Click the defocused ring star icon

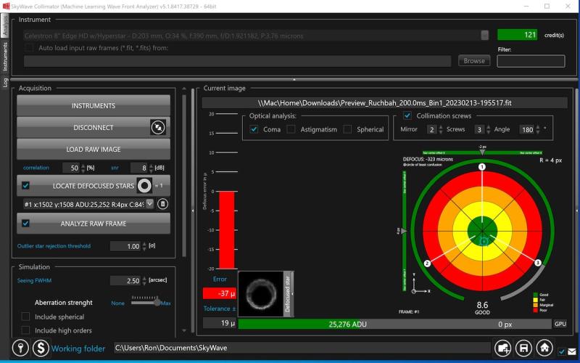point(144,186)
